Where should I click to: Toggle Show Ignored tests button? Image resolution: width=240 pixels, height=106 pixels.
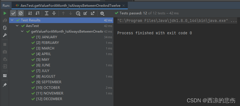(x=21, y=13)
